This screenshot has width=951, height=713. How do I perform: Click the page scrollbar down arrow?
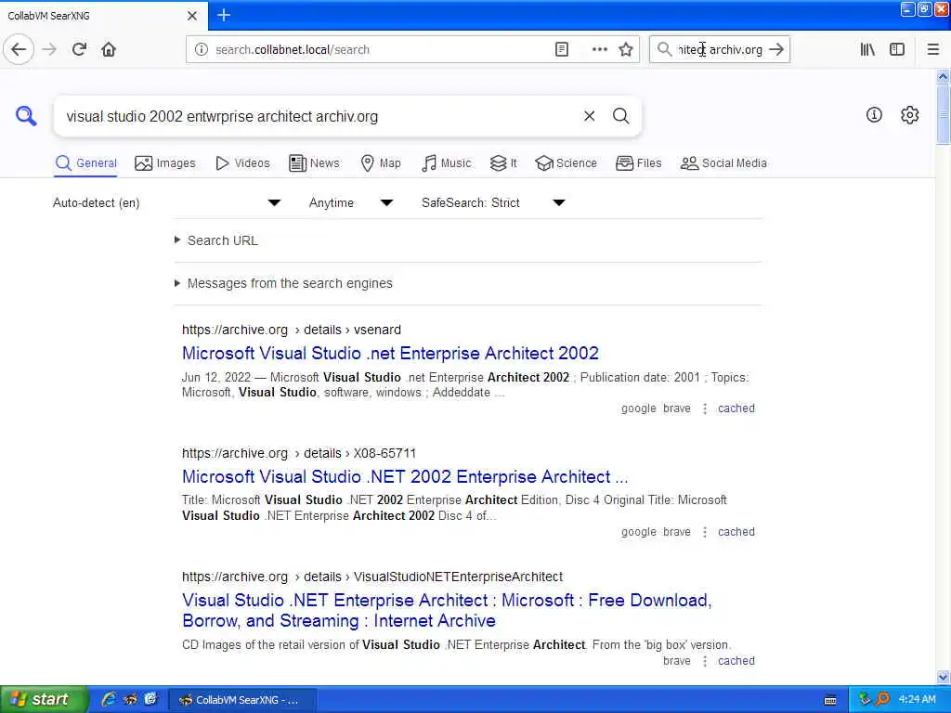[x=943, y=677]
